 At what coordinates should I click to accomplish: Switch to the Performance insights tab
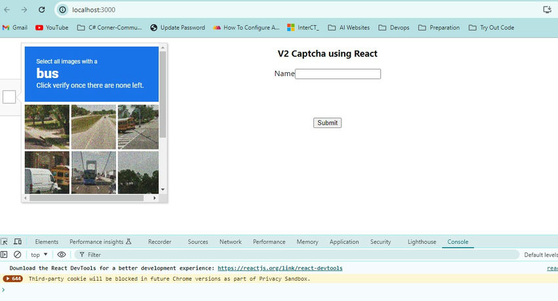tap(100, 242)
